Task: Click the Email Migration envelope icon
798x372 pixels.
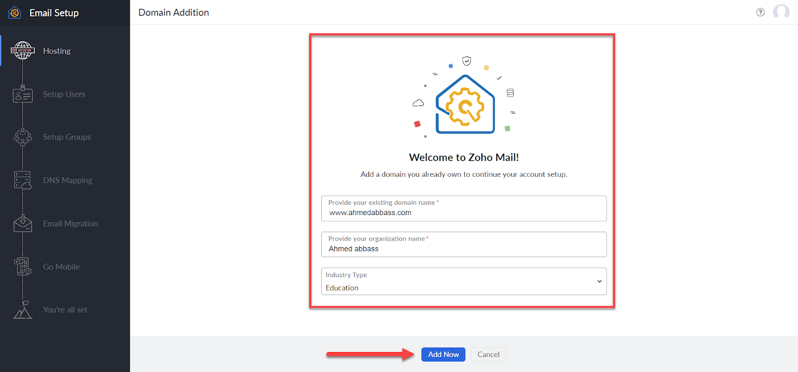Action: pos(22,223)
